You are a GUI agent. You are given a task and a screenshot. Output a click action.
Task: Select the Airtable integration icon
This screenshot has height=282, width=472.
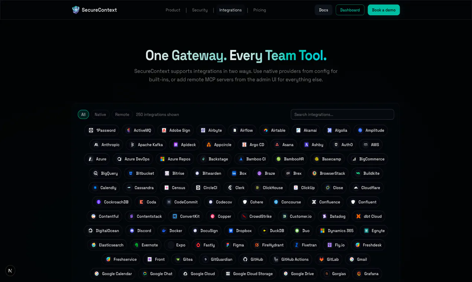tap(266, 131)
